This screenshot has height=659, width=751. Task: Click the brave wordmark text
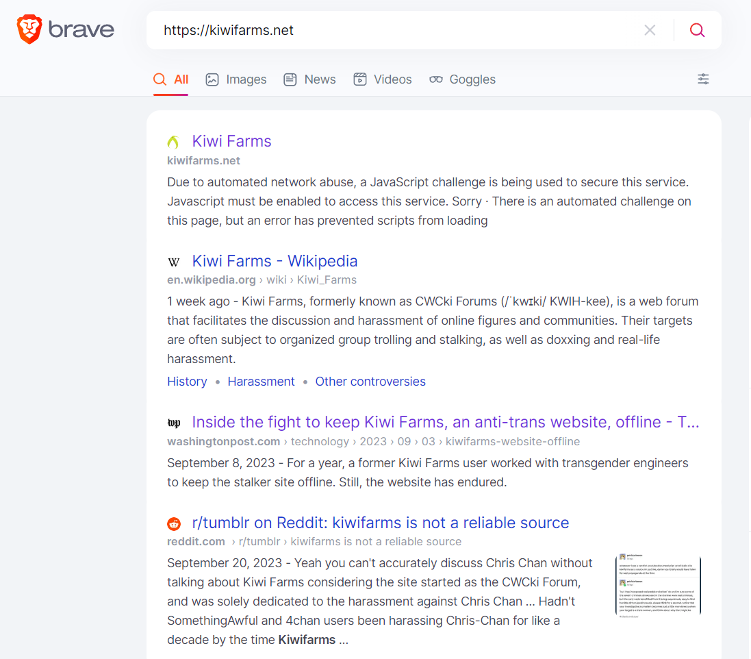pos(81,29)
